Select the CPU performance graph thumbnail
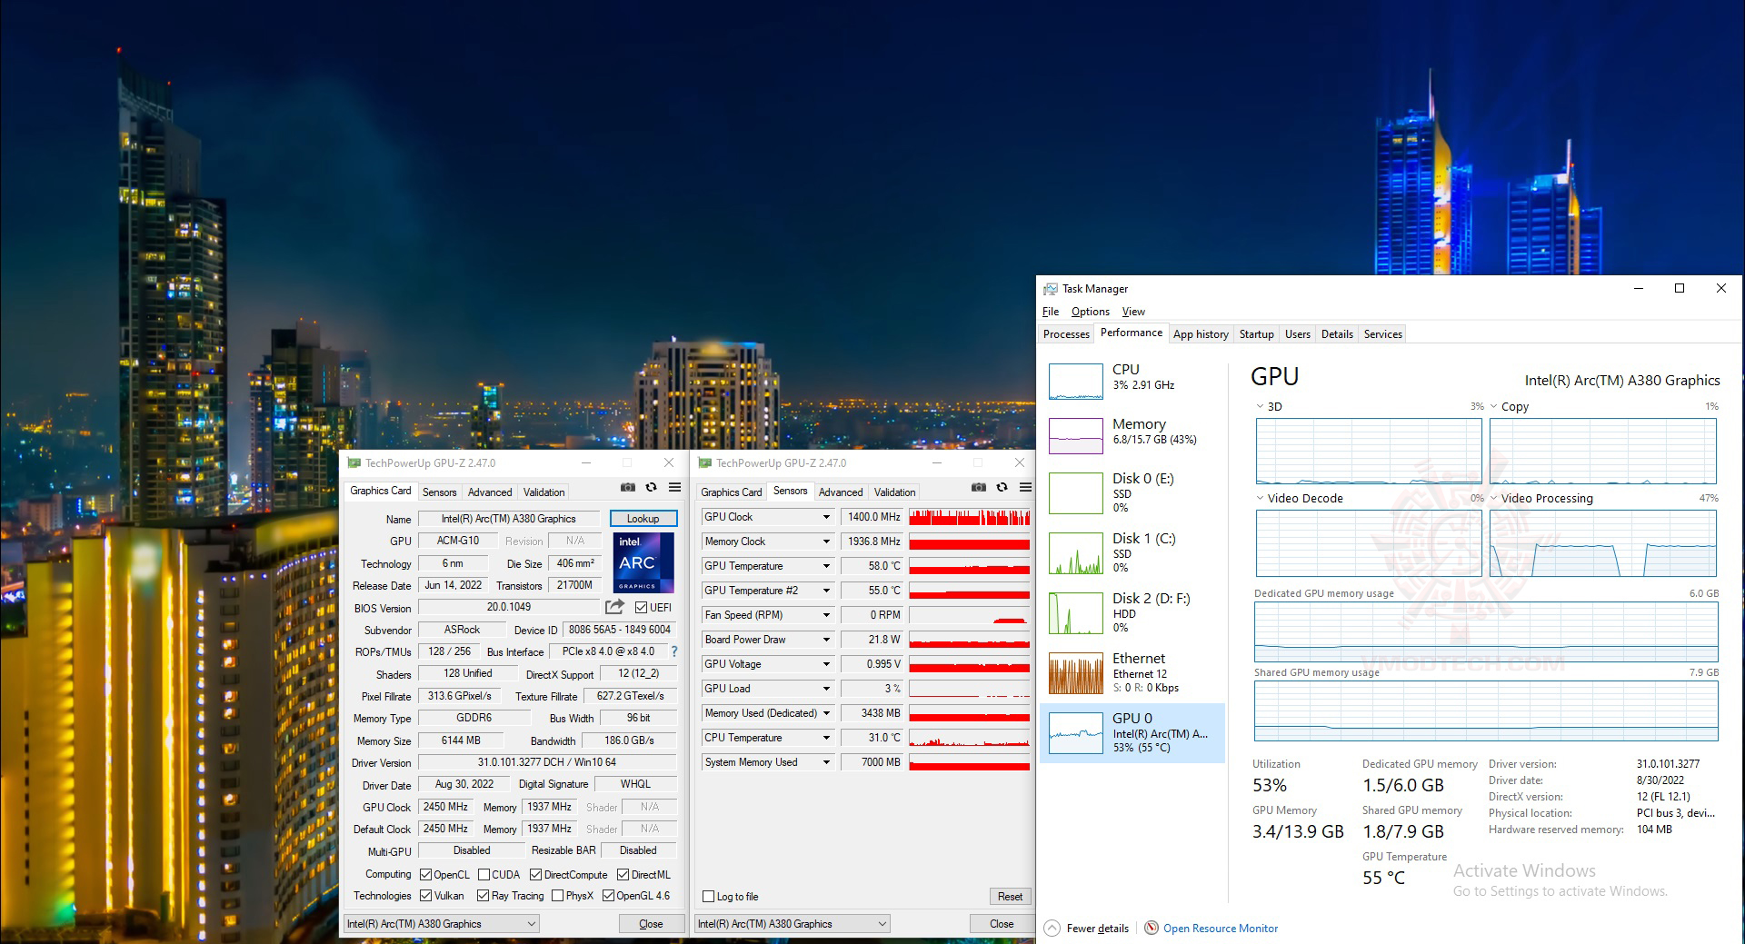Viewport: 1745px width, 944px height. click(1076, 382)
